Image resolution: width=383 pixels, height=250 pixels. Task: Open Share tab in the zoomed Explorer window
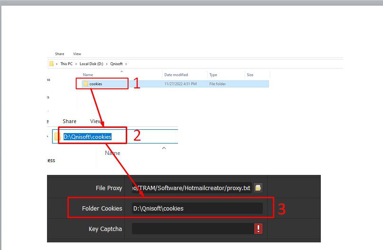69,121
